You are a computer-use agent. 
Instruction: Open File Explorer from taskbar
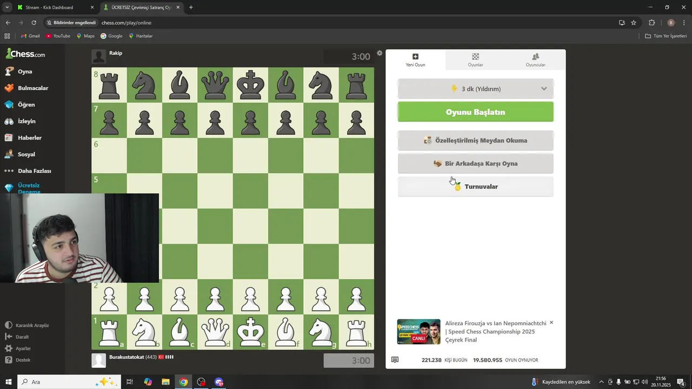click(165, 382)
